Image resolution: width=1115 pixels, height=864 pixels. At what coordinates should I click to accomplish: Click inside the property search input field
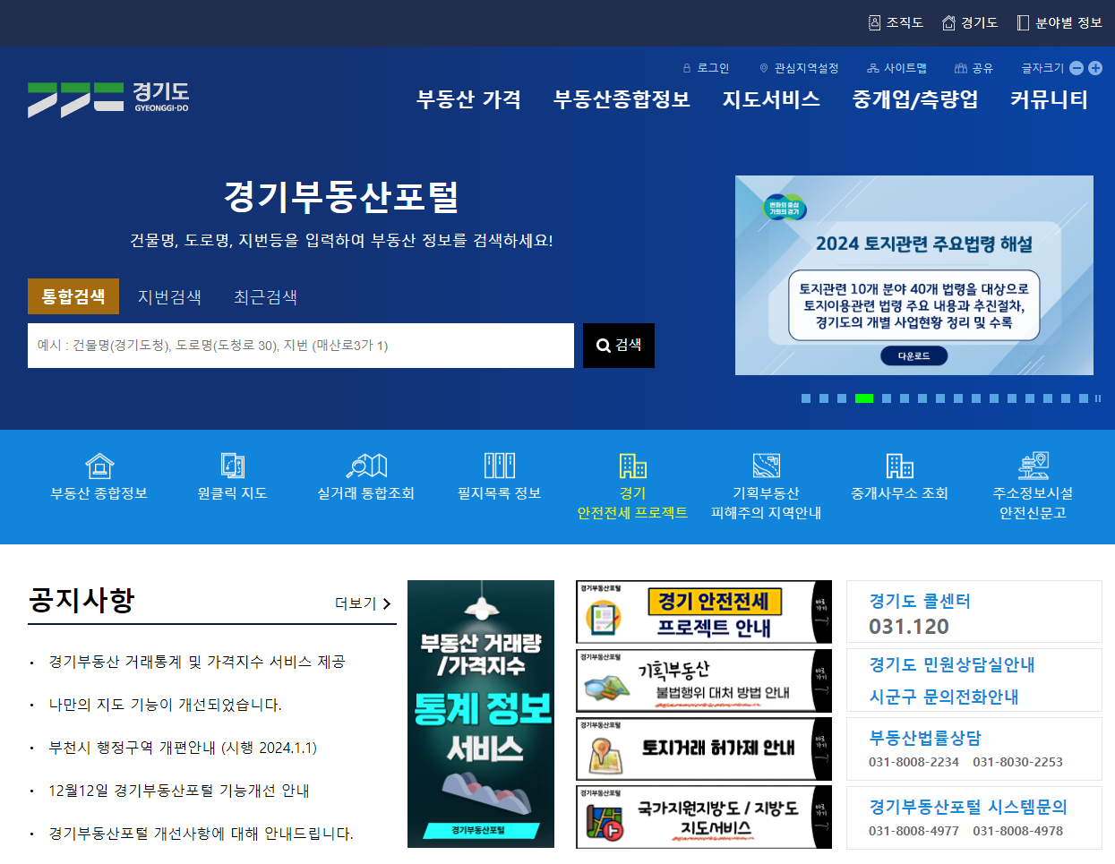300,346
